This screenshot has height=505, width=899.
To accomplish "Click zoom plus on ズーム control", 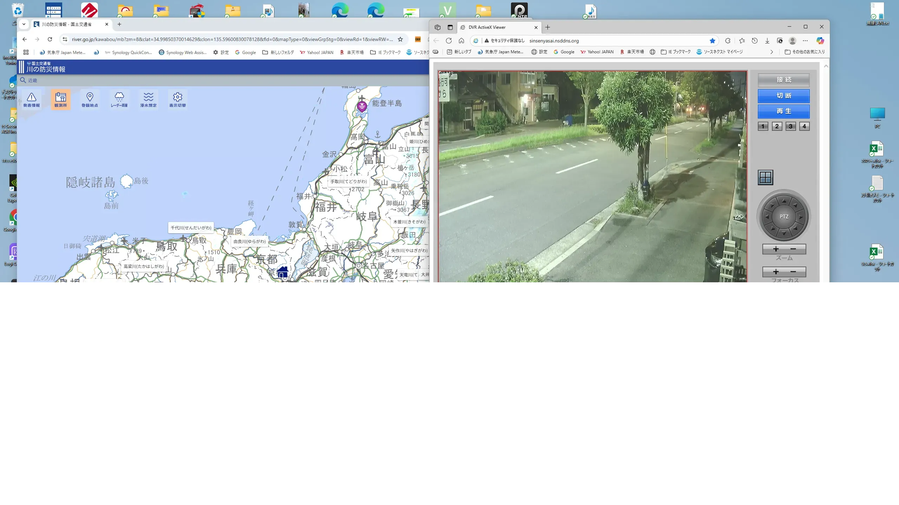I will pyautogui.click(x=776, y=249).
